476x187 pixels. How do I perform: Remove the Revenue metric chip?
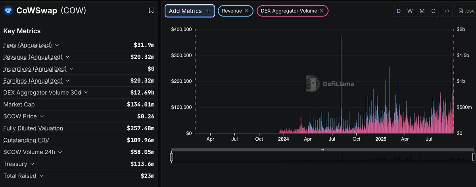[x=246, y=11]
